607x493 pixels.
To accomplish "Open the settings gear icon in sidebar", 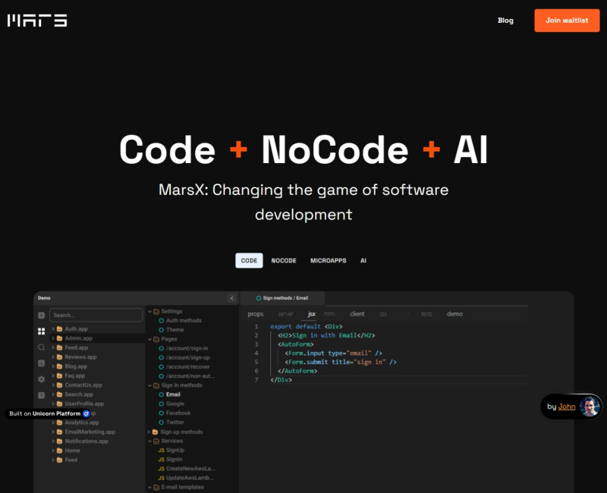I will click(x=41, y=379).
